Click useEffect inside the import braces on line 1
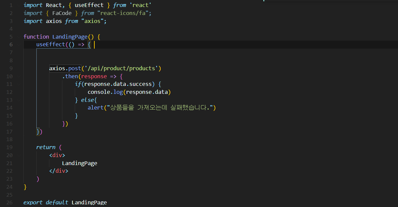 pos(89,5)
